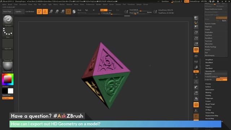Open material sphere selector
Viewport: 231px width, 130px height.
click(x=8, y=67)
